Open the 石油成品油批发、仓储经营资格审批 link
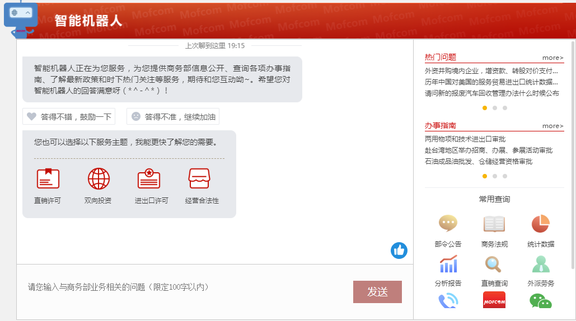The height and width of the screenshot is (321, 576). [479, 162]
